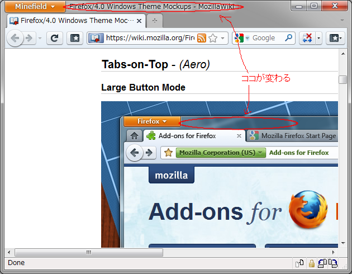Click the rightmost status bar sync-page icon
Image resolution: width=352 pixels, height=274 pixels.
coord(332,263)
